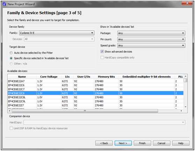Click the device list scroll down arrow

click(x=186, y=107)
